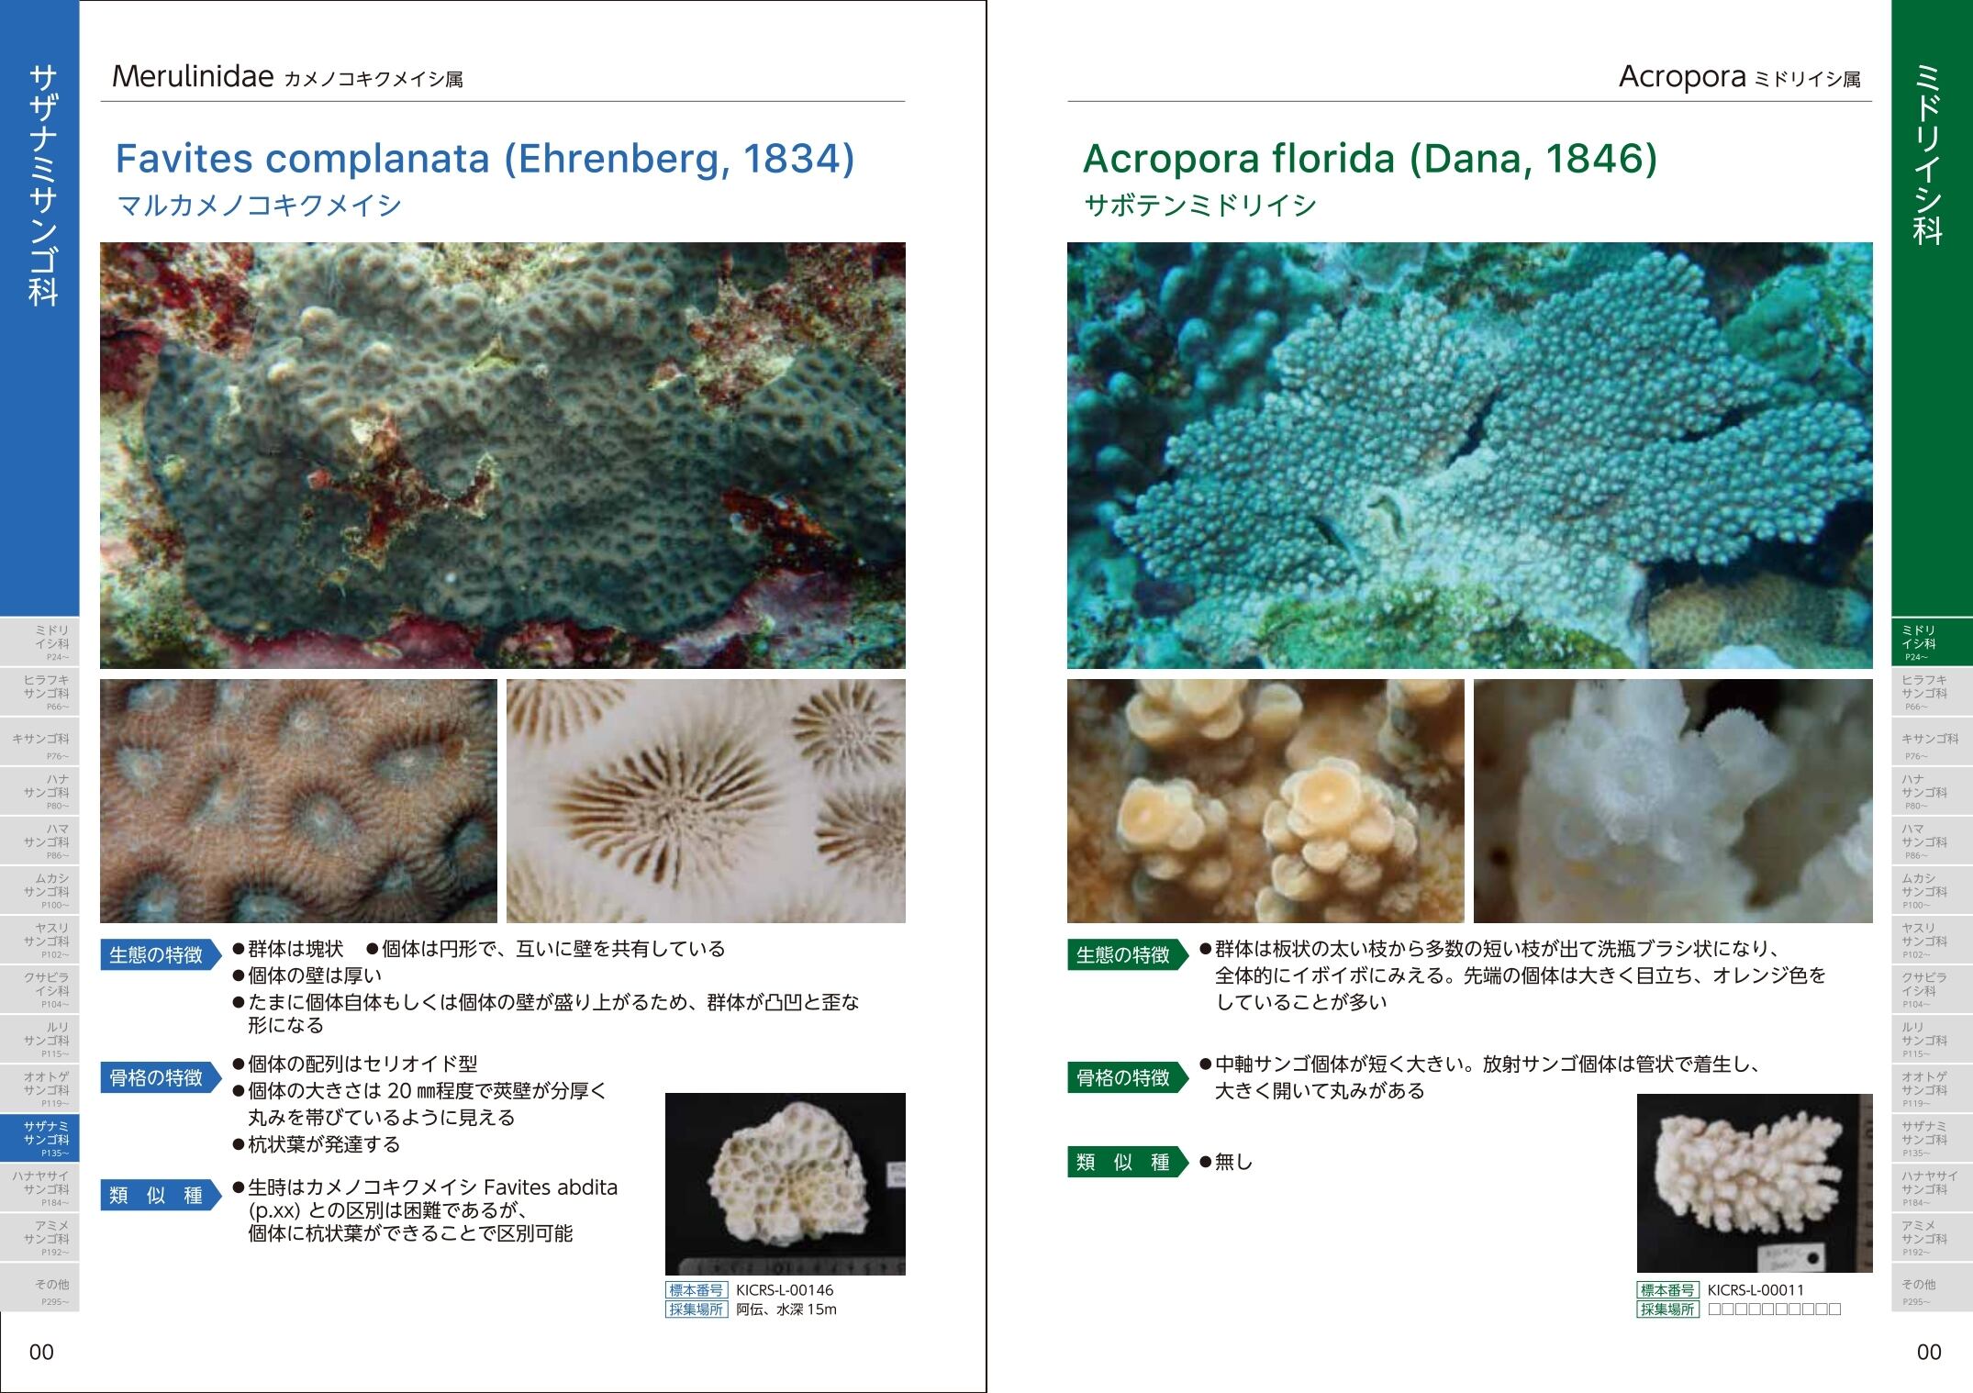Click right sidebar ハナヤサイサンゴ科 P184 tab
The image size is (1973, 1393).
(x=1931, y=1188)
